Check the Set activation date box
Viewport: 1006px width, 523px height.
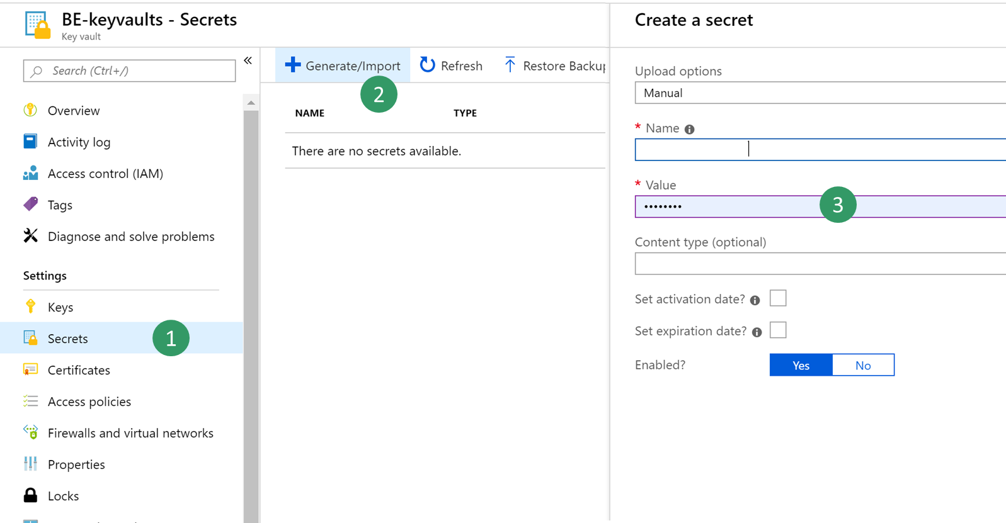778,298
